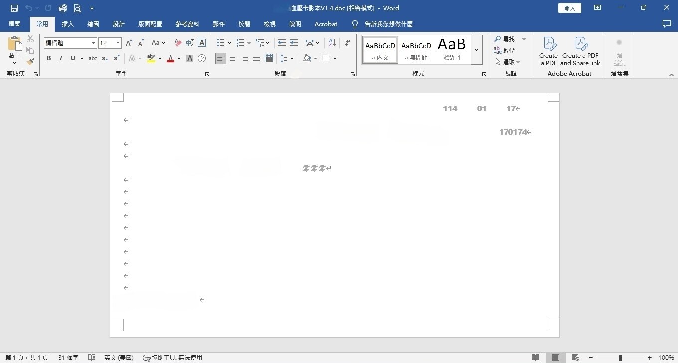Viewport: 678px width, 363px height.
Task: Toggle Italic formatting
Action: pyautogui.click(x=61, y=58)
